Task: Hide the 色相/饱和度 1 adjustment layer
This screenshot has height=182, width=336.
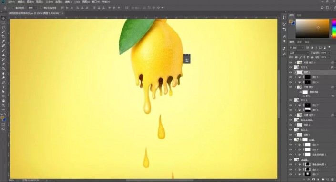Action: click(x=291, y=164)
